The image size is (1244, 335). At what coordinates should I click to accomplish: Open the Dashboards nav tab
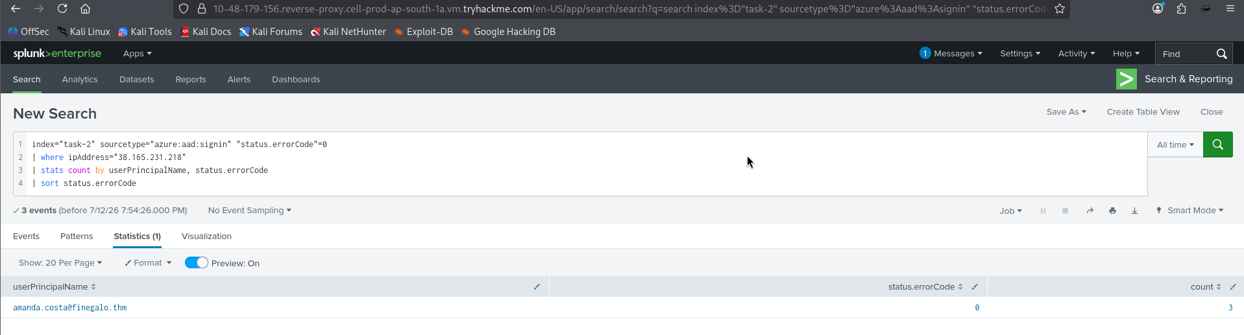pyautogui.click(x=296, y=79)
